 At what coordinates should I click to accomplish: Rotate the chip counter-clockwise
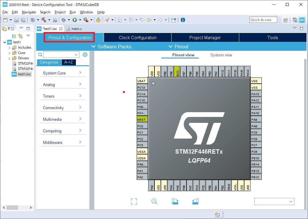tap(195, 201)
